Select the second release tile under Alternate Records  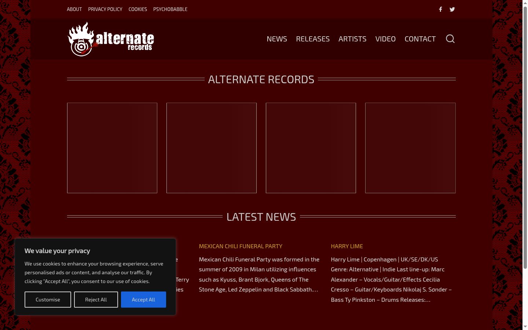212,148
